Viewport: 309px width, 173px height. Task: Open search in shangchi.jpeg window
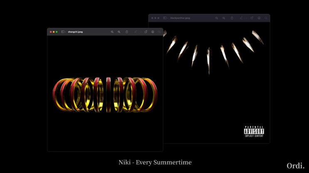pos(159,32)
